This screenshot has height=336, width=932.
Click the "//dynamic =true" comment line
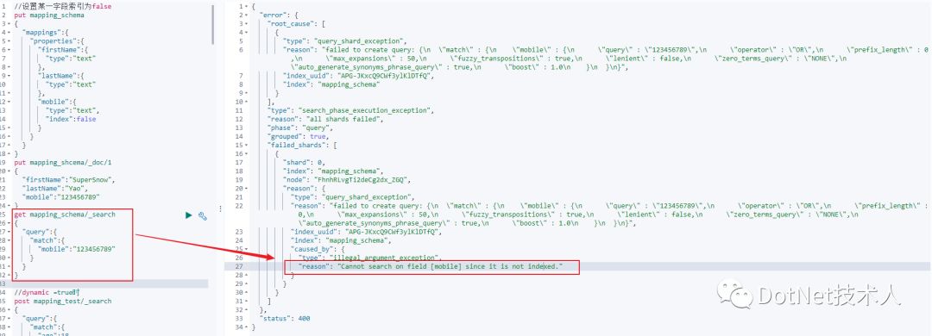47,293
